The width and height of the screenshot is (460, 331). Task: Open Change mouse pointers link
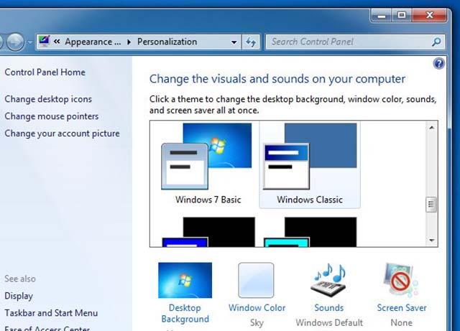click(x=51, y=116)
